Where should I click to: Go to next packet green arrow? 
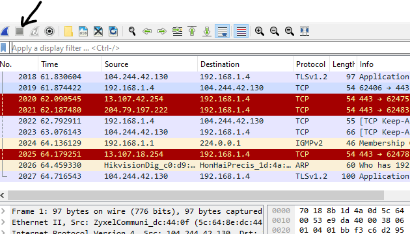pyautogui.click(x=162, y=31)
